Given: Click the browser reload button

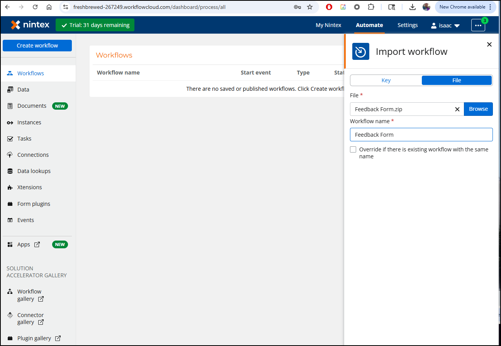Looking at the screenshot, I should click(35, 7).
